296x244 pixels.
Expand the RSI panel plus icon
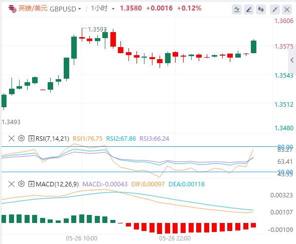[31, 139]
